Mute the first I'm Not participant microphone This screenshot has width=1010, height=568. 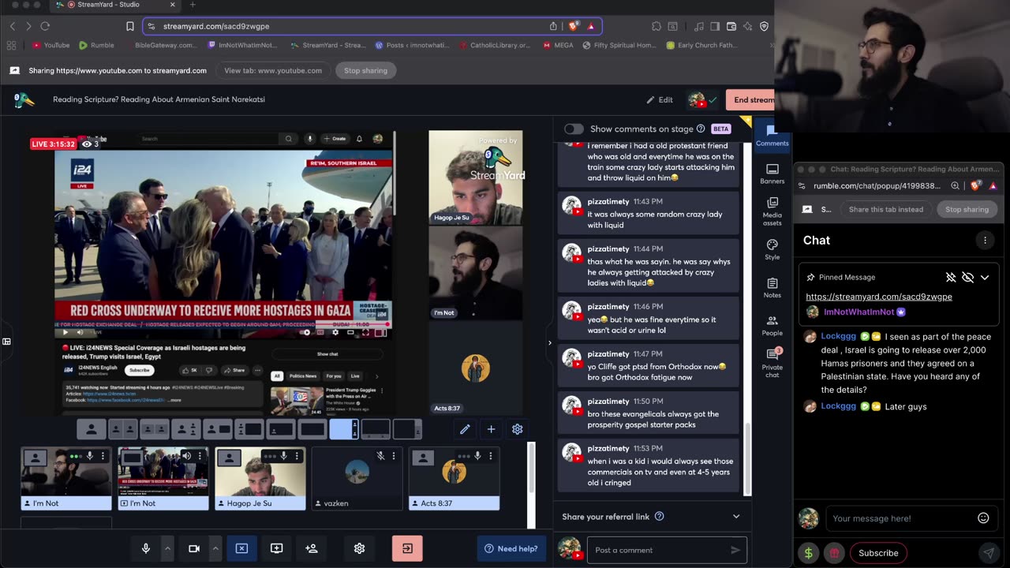point(90,456)
